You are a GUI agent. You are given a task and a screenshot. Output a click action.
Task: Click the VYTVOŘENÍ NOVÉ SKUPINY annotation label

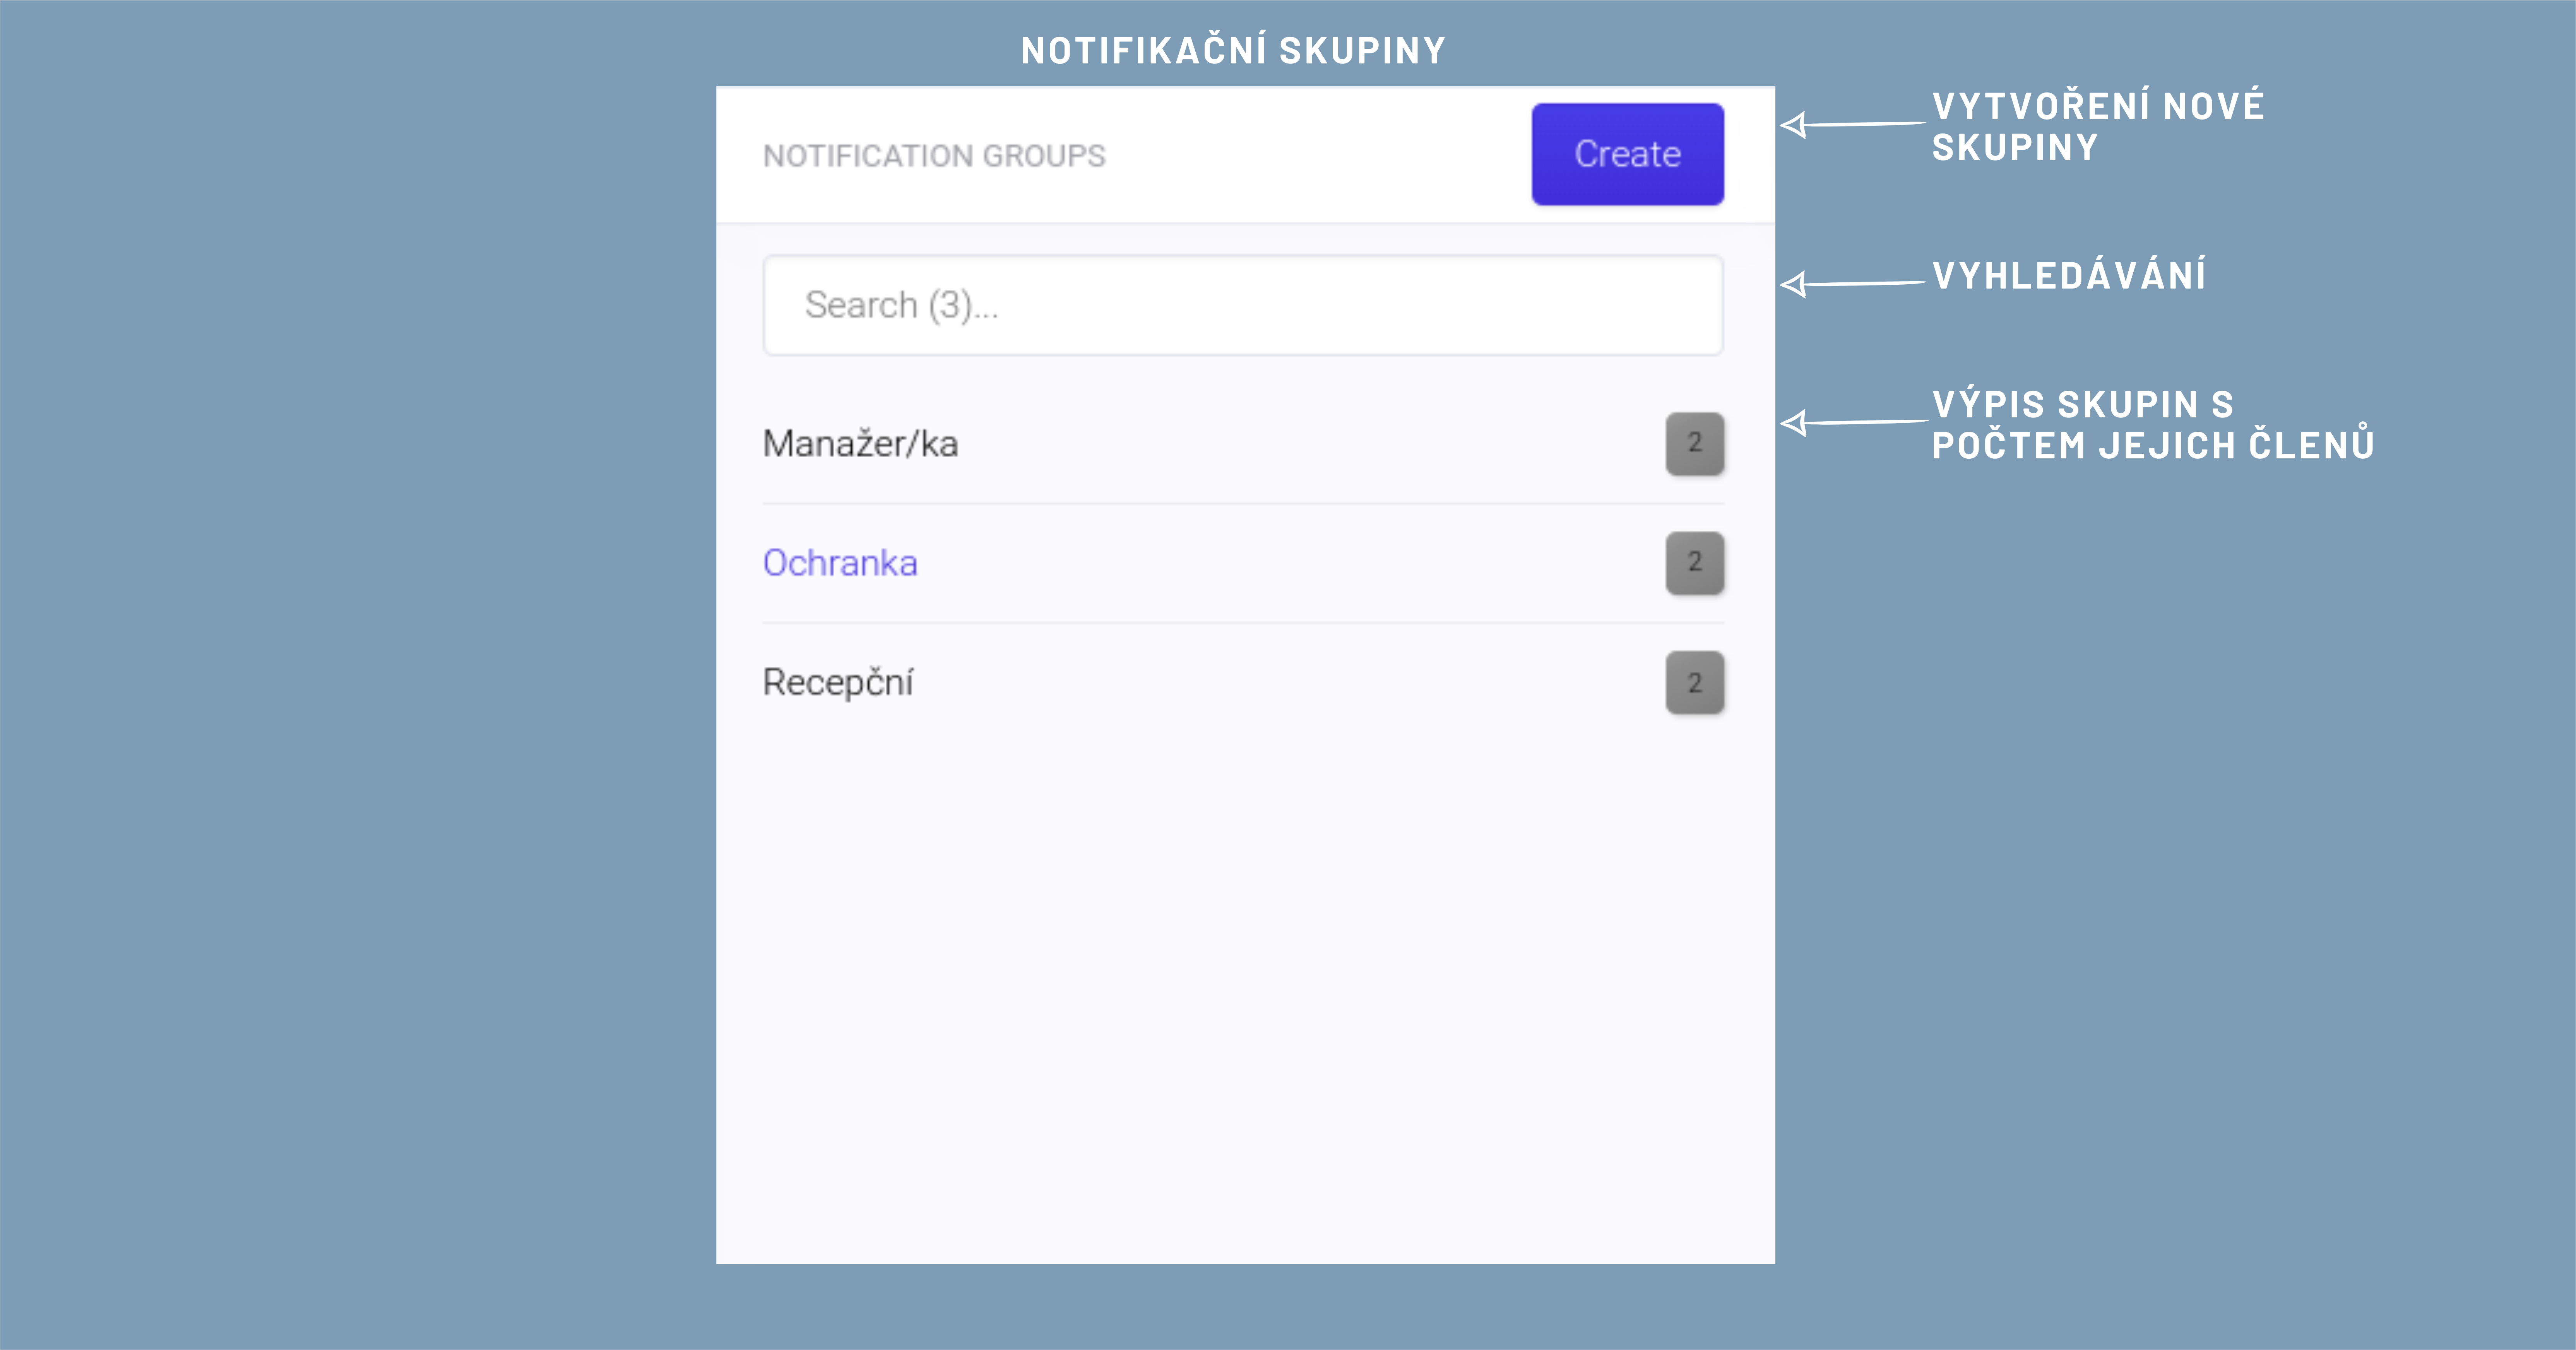[2097, 126]
